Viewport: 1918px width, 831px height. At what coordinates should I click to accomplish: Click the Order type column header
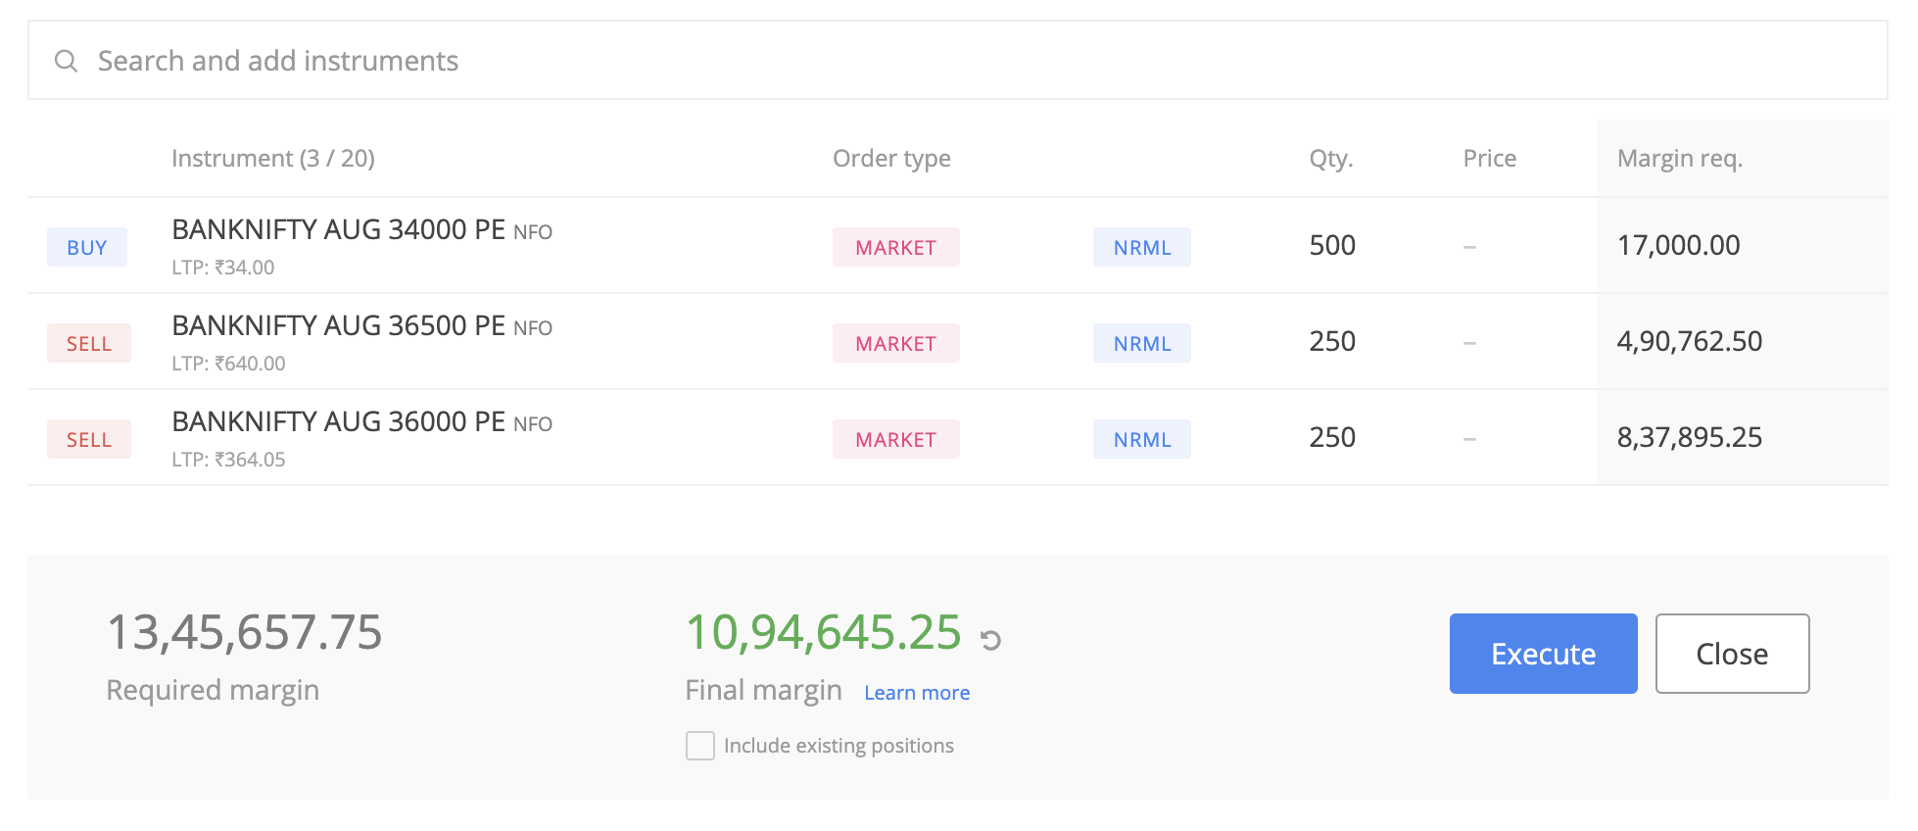891,159
